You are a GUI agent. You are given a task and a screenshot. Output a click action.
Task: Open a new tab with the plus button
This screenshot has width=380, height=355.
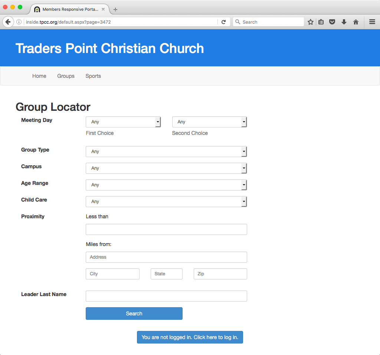pos(115,9)
